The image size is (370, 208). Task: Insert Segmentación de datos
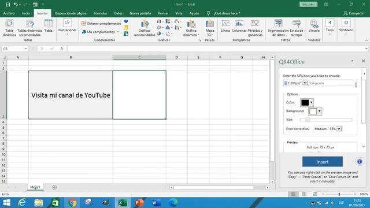[x=278, y=28]
